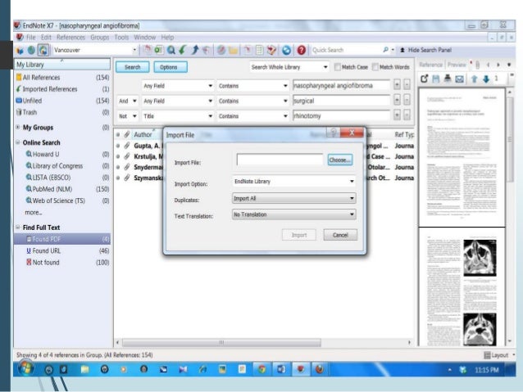Collapse the Find Full Text group

coord(18,228)
